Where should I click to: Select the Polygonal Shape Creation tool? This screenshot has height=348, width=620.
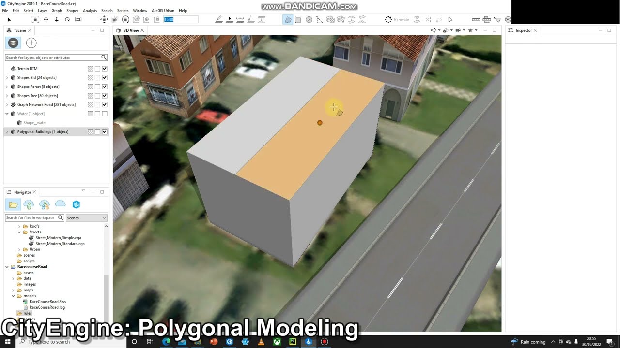288,20
